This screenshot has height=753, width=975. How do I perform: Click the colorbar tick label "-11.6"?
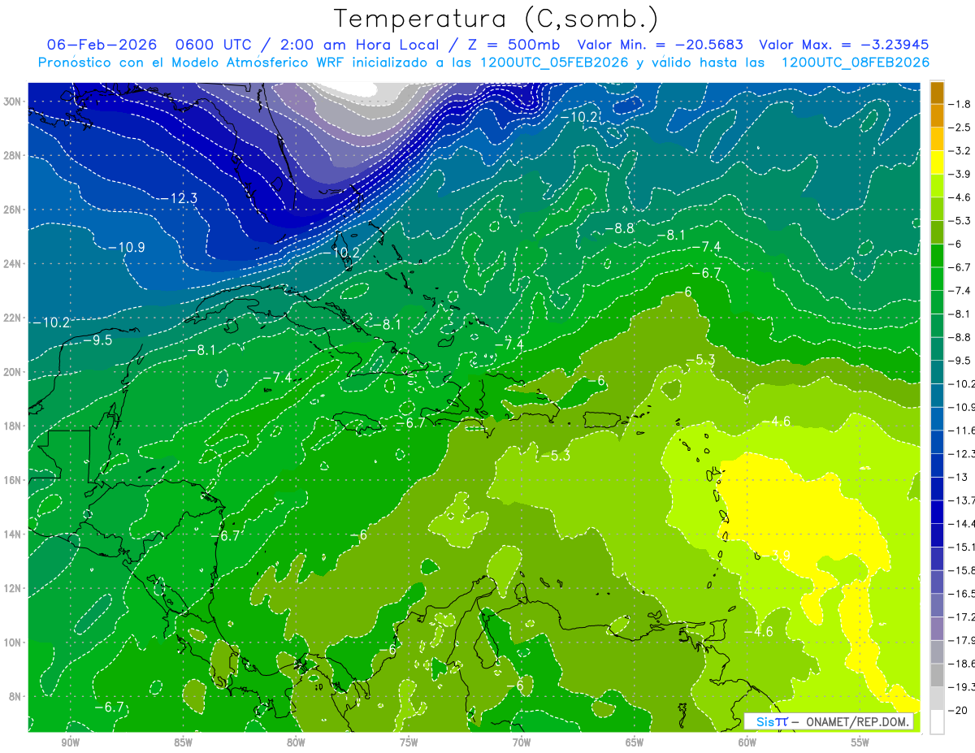[962, 430]
